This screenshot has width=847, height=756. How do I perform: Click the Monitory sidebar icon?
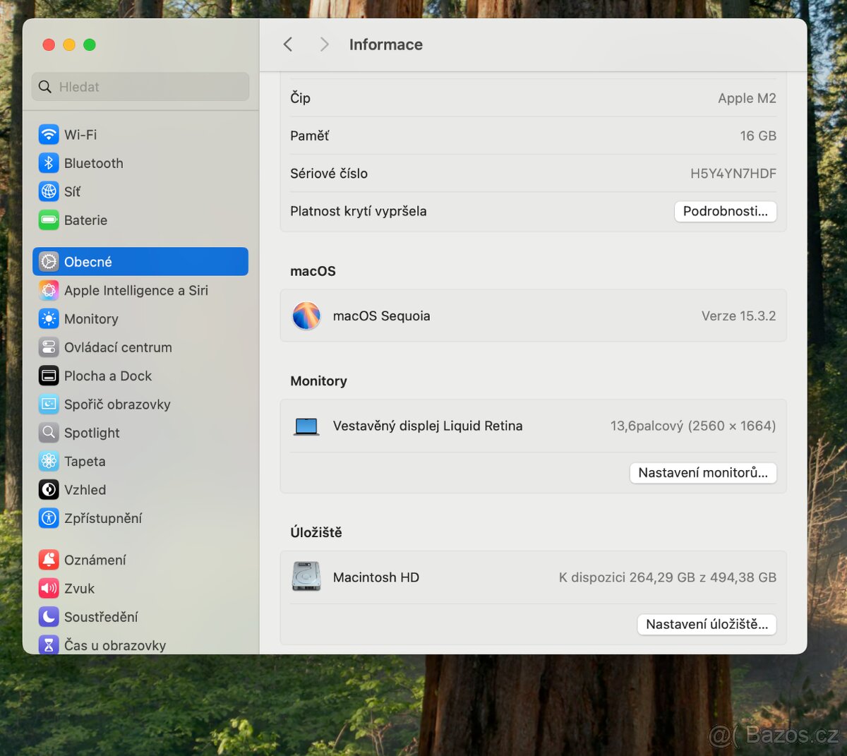click(48, 319)
